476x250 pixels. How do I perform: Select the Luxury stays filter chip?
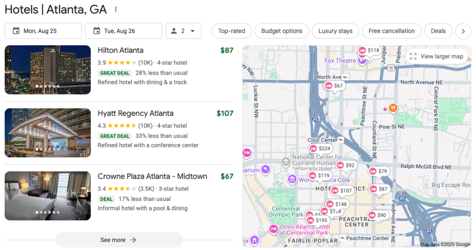pyautogui.click(x=335, y=31)
